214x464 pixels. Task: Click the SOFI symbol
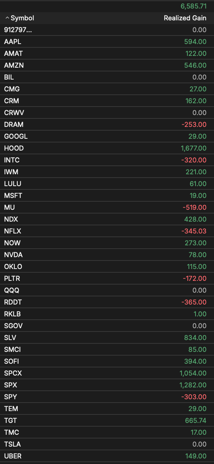[11, 362]
